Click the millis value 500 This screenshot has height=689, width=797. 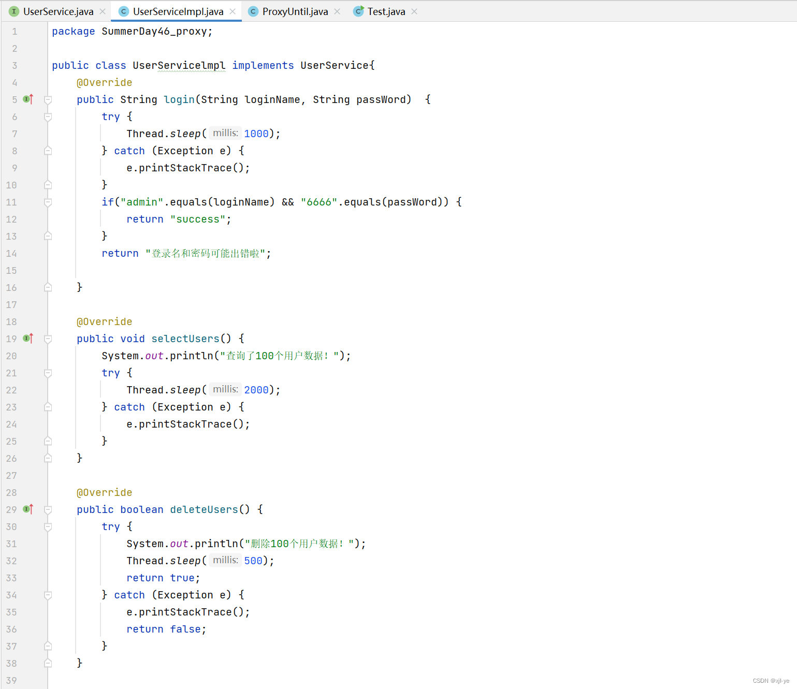click(x=253, y=561)
